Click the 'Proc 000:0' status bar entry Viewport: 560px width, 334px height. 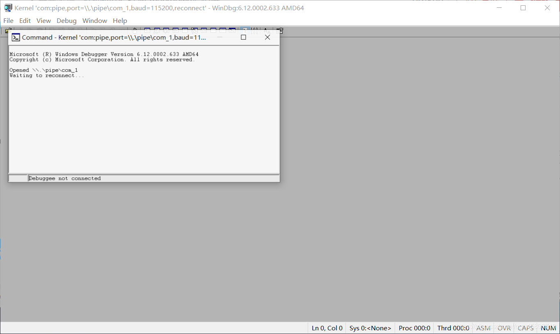pyautogui.click(x=414, y=328)
